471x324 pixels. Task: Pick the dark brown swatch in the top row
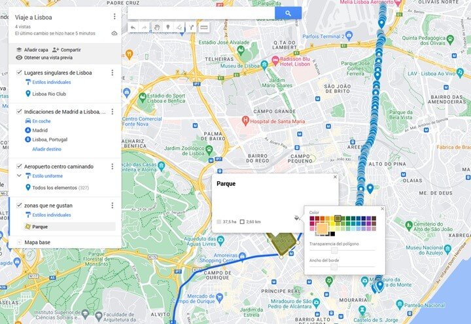[x=374, y=219]
